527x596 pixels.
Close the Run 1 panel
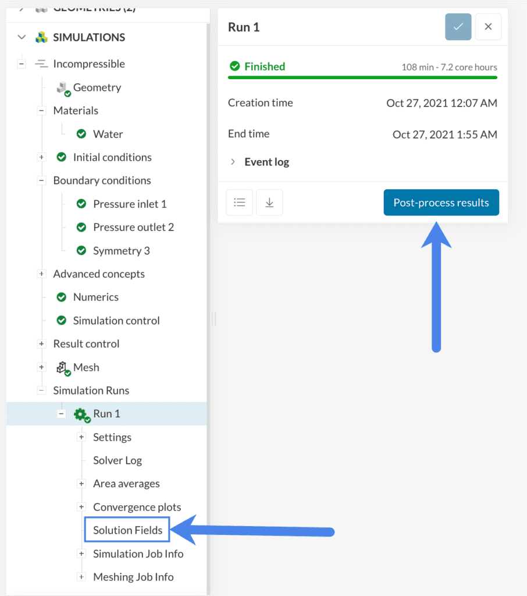(488, 27)
